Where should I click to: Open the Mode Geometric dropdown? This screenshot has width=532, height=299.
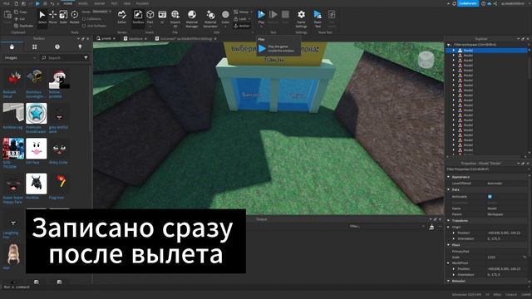pos(101,12)
